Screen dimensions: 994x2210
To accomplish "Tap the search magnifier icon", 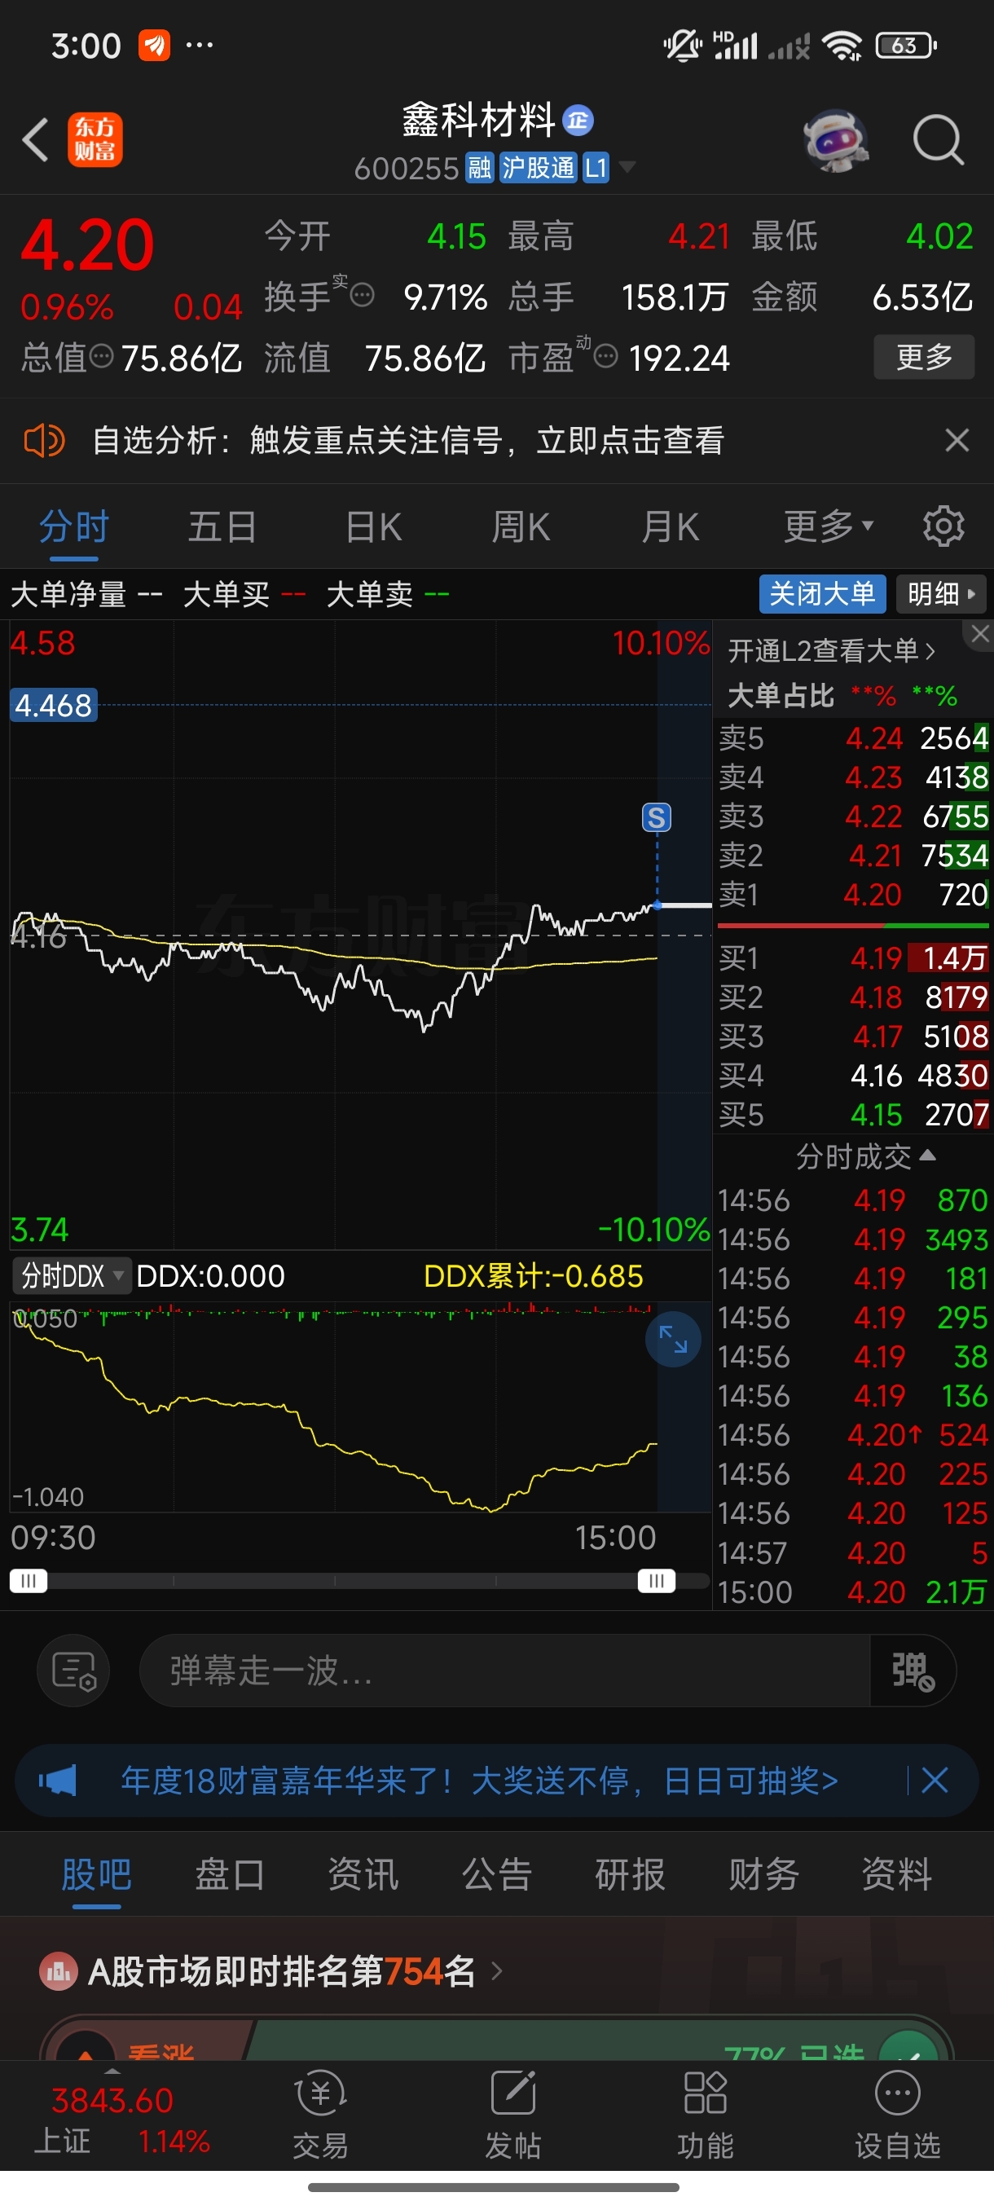I will pos(939,139).
